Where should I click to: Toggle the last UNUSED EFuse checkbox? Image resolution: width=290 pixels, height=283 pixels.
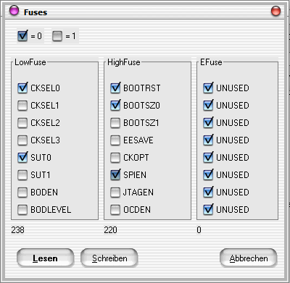coord(208,210)
